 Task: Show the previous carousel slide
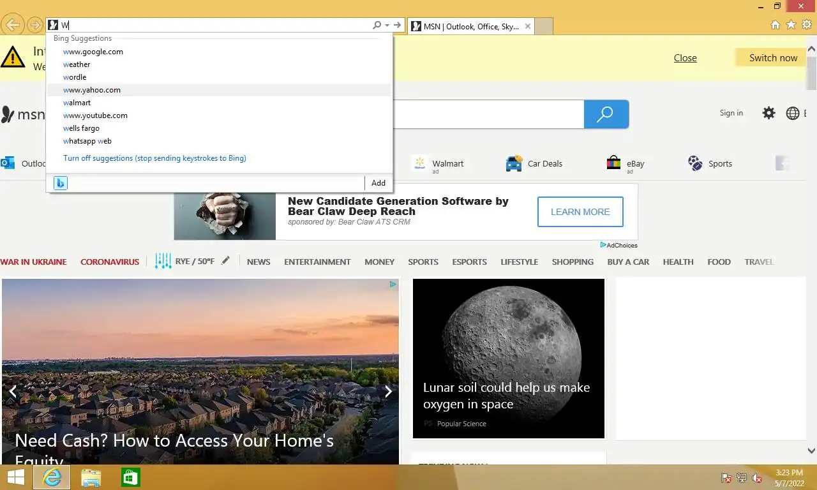coord(12,391)
